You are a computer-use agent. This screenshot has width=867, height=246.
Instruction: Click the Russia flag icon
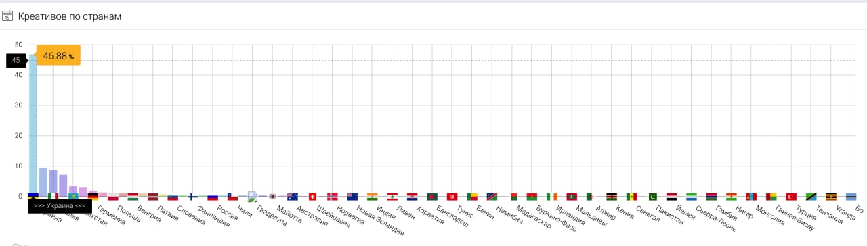[213, 197]
